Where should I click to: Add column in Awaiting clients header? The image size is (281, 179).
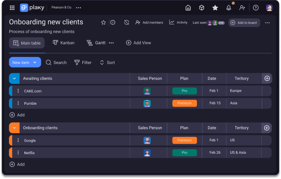pyautogui.click(x=267, y=79)
